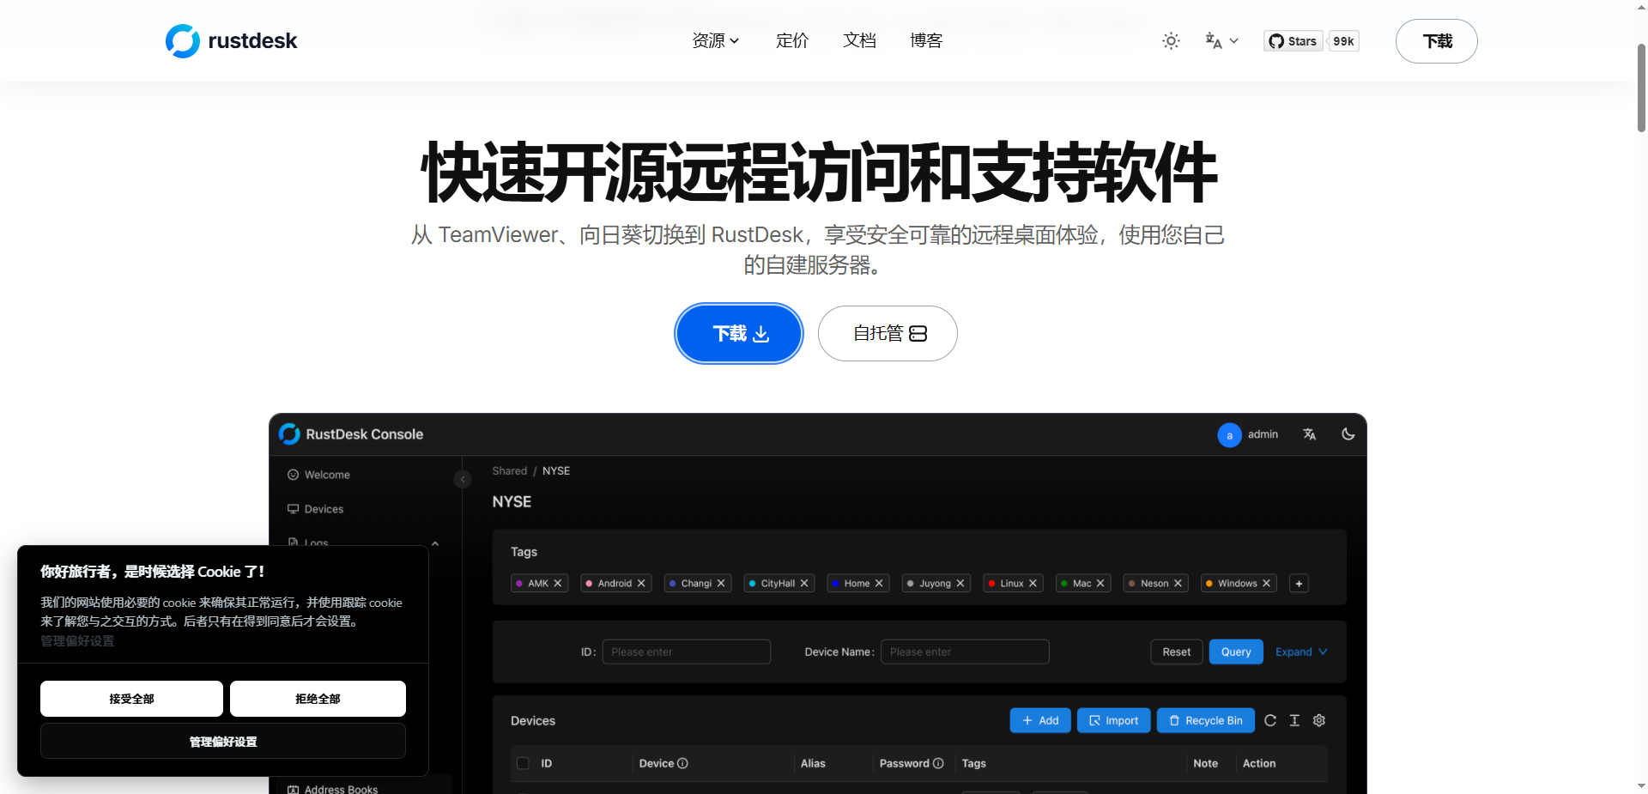Click the Import button
Screen dimensions: 1648x794
coord(1113,720)
